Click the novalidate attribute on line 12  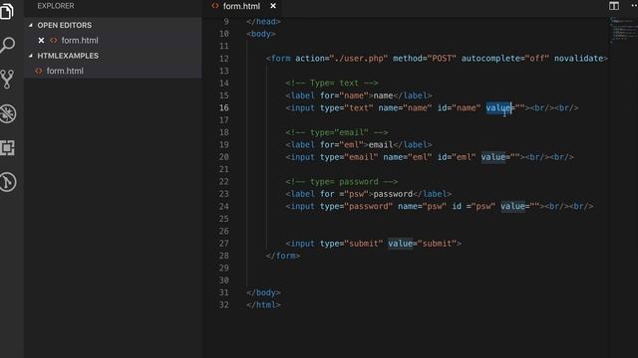[x=578, y=59]
